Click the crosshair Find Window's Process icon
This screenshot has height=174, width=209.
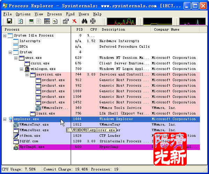coord(93,22)
